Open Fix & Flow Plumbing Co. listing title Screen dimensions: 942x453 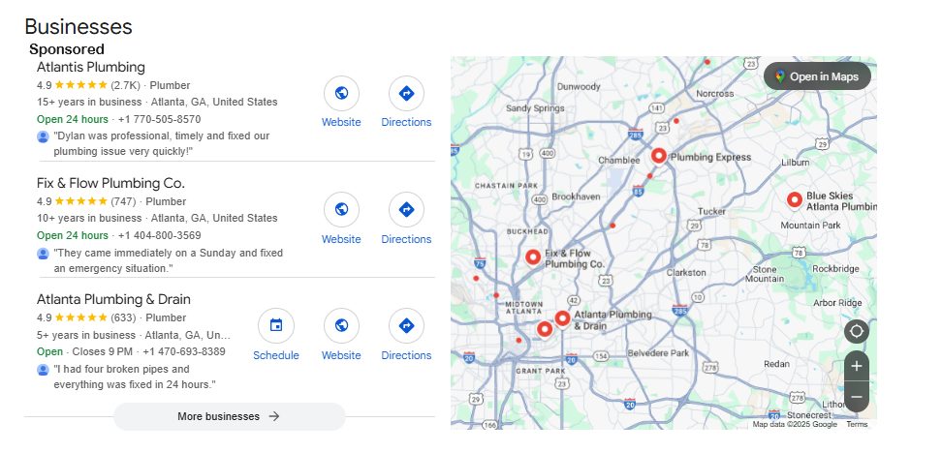tap(110, 183)
